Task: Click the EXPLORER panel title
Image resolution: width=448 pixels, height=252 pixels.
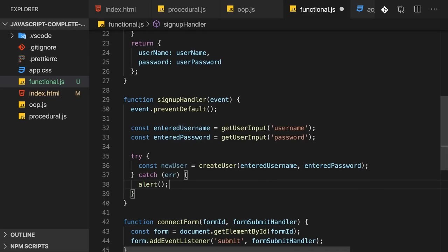Action: (x=24, y=9)
